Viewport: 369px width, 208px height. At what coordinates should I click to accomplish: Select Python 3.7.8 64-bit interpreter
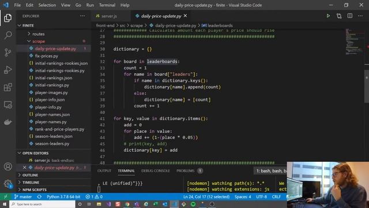coord(63,196)
